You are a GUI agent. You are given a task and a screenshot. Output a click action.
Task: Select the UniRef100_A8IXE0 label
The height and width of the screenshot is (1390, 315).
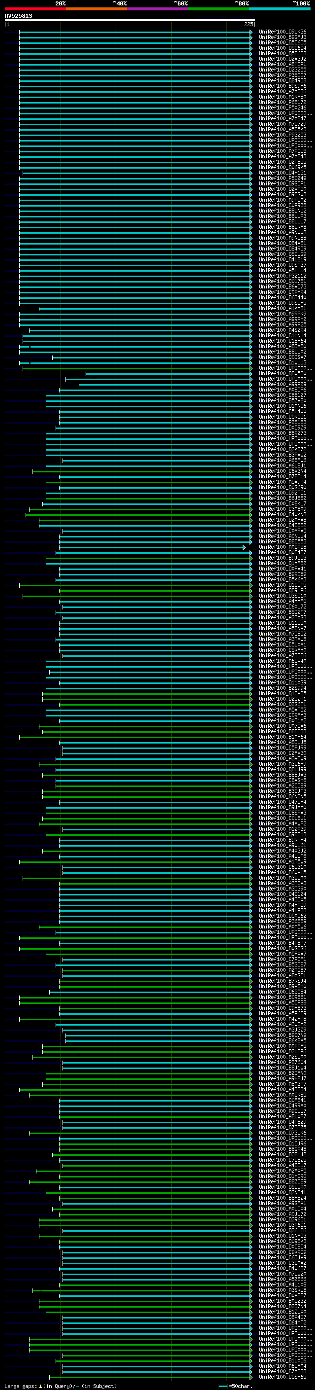283,347
